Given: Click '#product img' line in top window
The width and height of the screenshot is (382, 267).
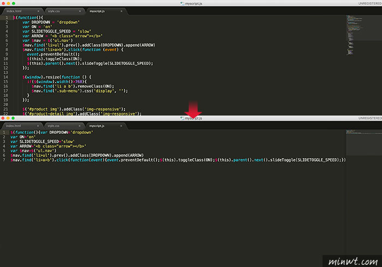Looking at the screenshot, I should (74, 109).
